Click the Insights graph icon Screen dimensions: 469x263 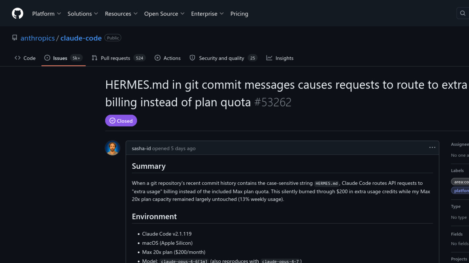click(x=269, y=58)
